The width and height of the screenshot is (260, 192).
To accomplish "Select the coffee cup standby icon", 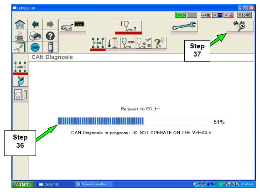I will (x=20, y=36).
